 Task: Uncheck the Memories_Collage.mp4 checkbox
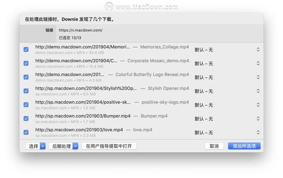[x=26, y=49]
